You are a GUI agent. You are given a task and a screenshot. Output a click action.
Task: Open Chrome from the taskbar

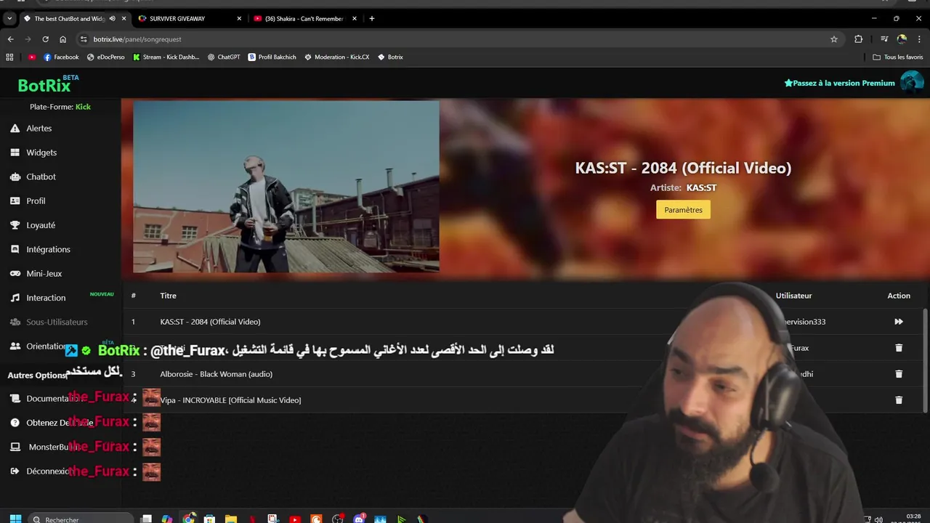click(189, 519)
